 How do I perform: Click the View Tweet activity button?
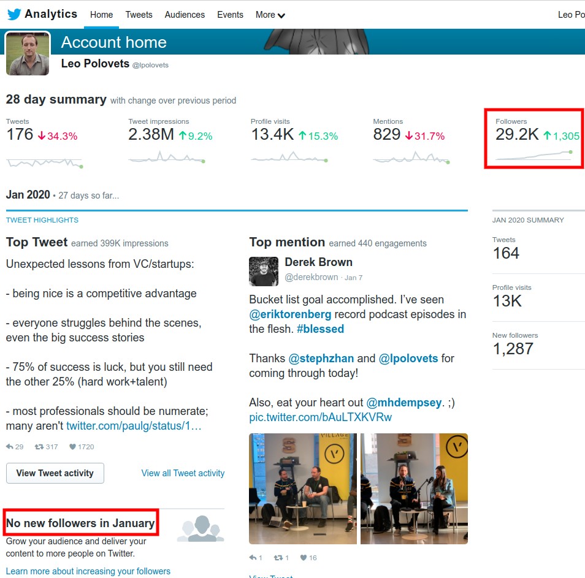[55, 473]
